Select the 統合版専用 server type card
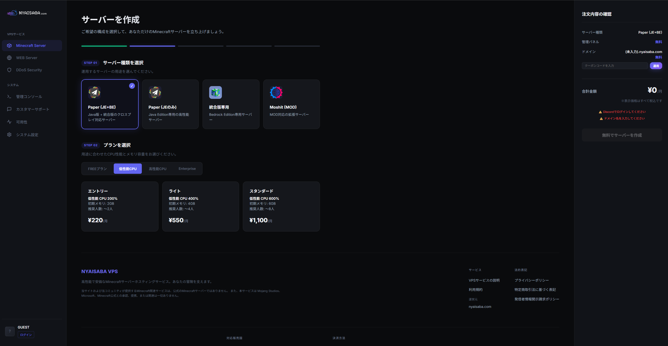The image size is (668, 346). (x=231, y=104)
